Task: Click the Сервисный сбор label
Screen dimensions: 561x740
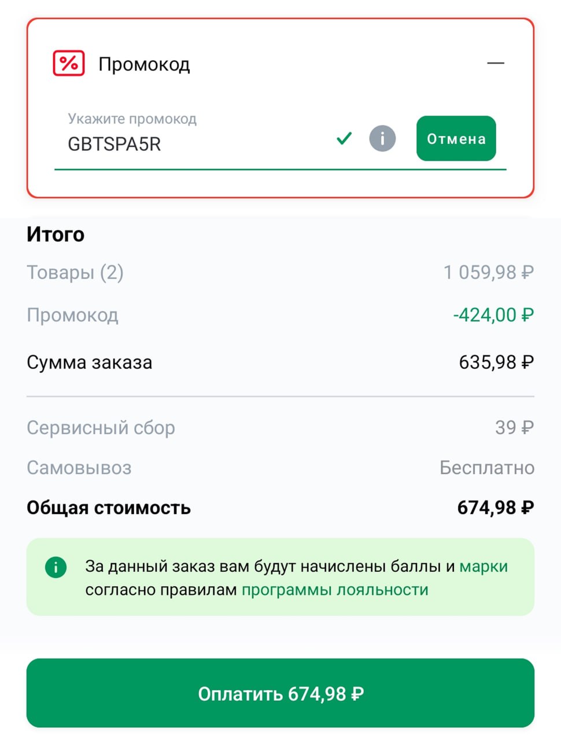Action: tap(101, 428)
